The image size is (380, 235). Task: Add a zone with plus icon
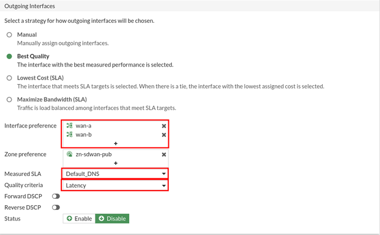[x=116, y=163]
